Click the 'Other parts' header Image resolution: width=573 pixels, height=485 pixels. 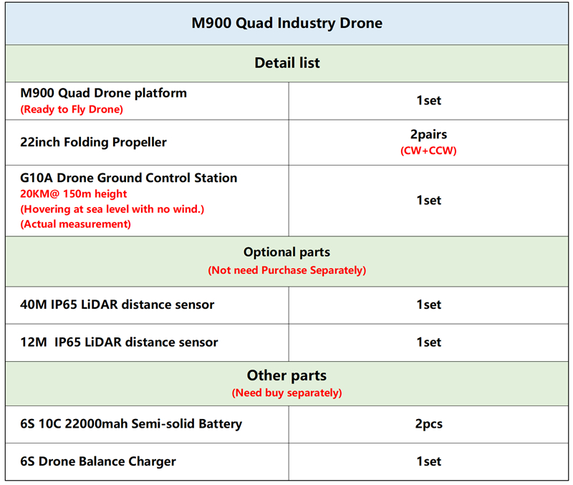coord(287,375)
